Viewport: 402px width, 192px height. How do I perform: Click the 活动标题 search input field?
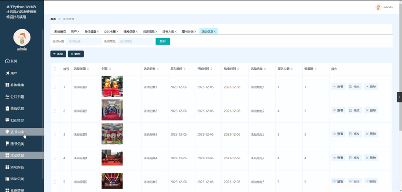click(x=84, y=41)
